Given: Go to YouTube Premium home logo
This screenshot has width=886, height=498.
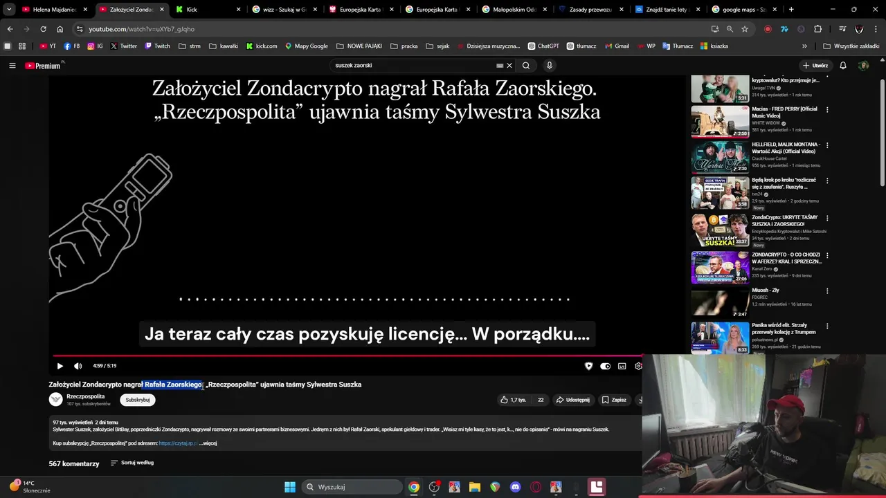Looking at the screenshot, I should pos(43,66).
